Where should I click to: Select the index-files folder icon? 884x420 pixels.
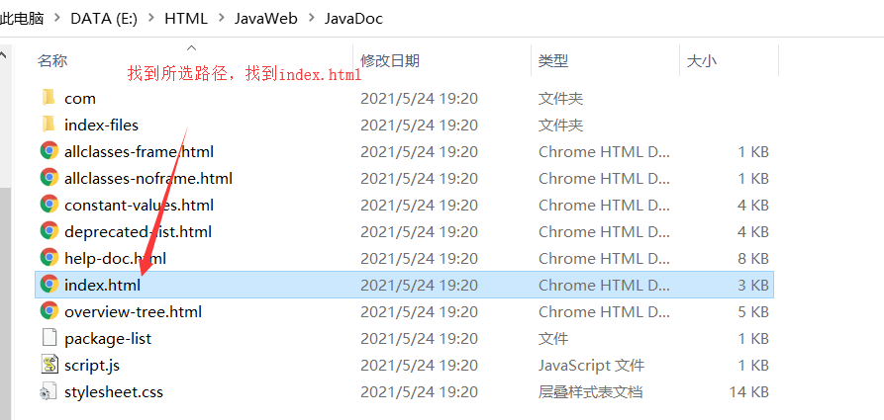(x=49, y=125)
